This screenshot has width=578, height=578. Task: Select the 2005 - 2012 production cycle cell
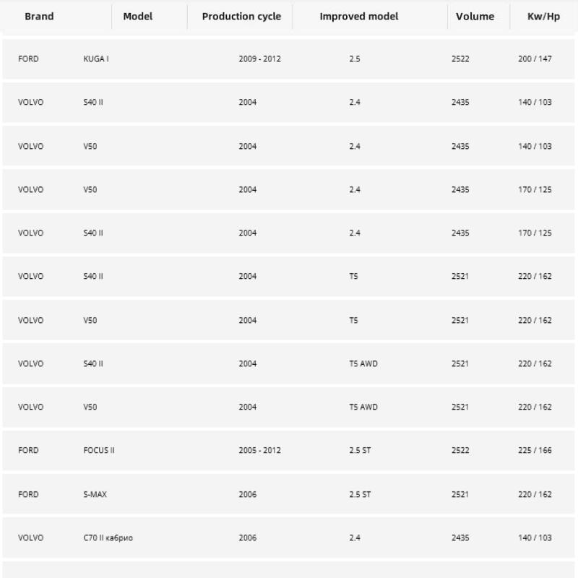click(x=259, y=451)
